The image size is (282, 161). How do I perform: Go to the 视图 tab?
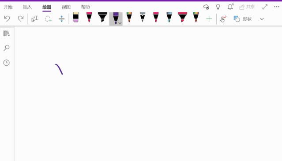point(66,7)
